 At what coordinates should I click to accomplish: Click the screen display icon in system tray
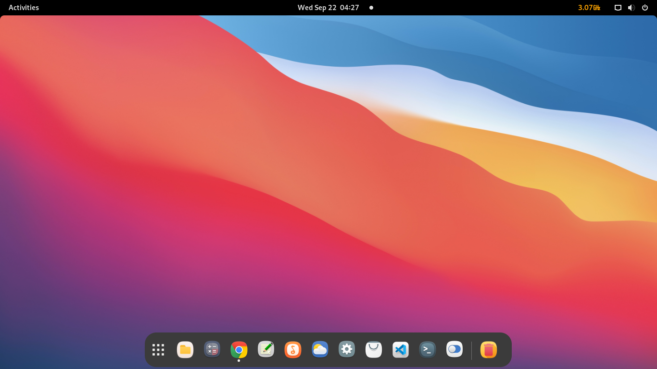point(618,8)
